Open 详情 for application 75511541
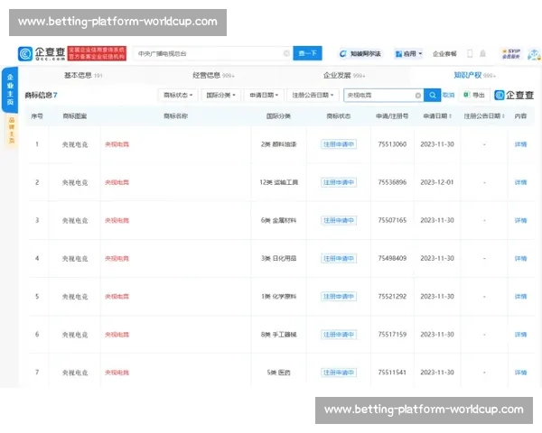542x433 pixels. [520, 373]
